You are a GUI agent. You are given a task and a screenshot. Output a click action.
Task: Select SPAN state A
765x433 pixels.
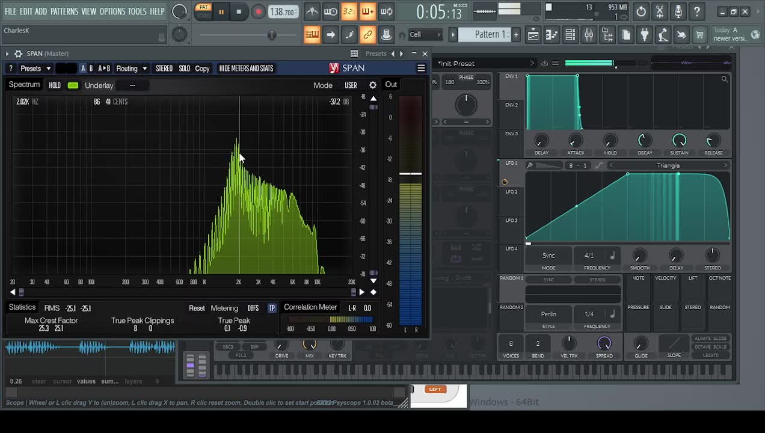[83, 69]
